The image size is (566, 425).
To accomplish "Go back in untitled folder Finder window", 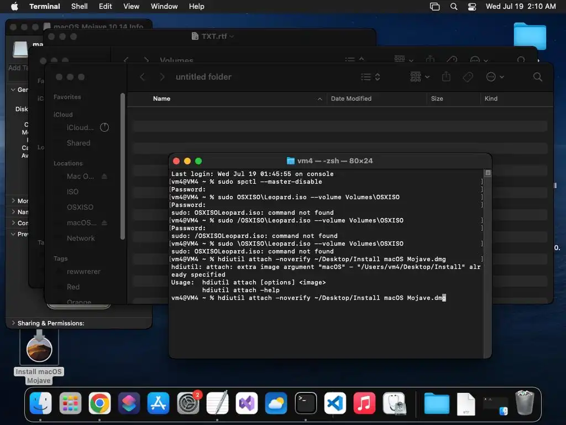I will tap(142, 76).
